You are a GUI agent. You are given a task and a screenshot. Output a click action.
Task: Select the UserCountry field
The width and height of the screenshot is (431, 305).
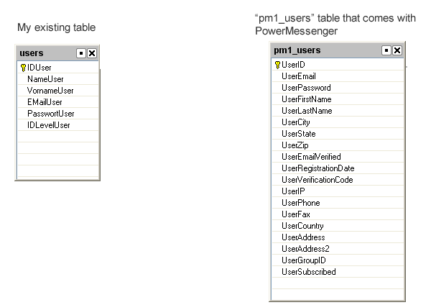338,226
